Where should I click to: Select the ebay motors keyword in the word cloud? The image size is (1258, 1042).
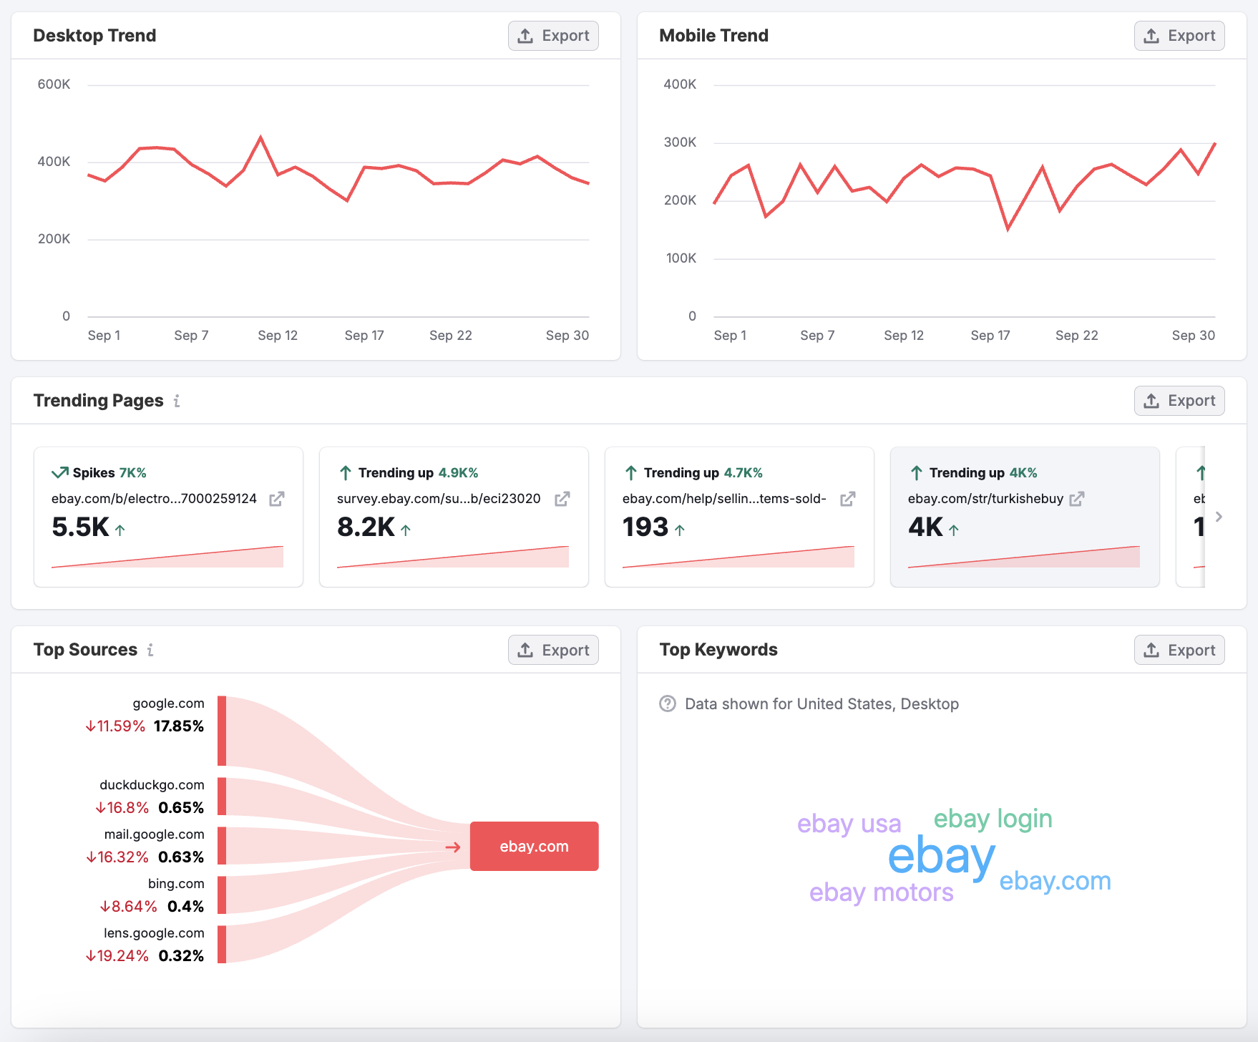881,892
